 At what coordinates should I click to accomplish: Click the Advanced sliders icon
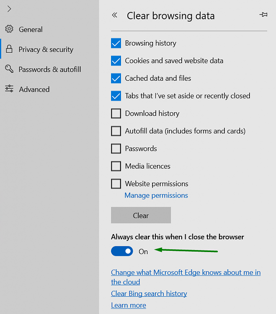(9, 89)
